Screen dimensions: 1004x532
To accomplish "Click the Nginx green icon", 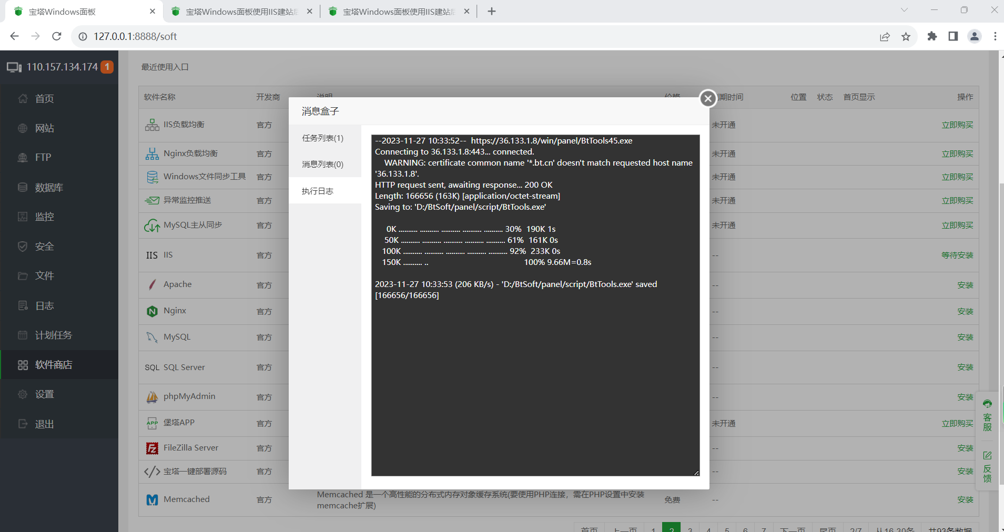I will coord(152,311).
